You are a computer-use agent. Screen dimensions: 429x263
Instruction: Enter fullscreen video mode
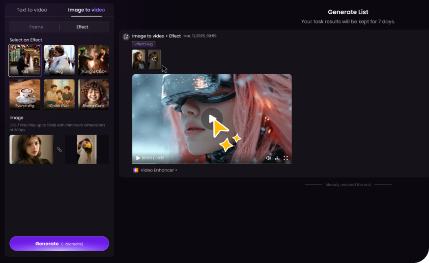(286, 158)
